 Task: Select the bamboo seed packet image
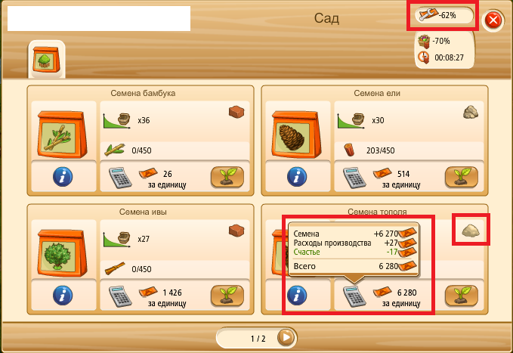[x=63, y=135]
